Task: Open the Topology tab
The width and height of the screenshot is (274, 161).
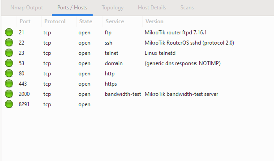Action: click(x=113, y=8)
